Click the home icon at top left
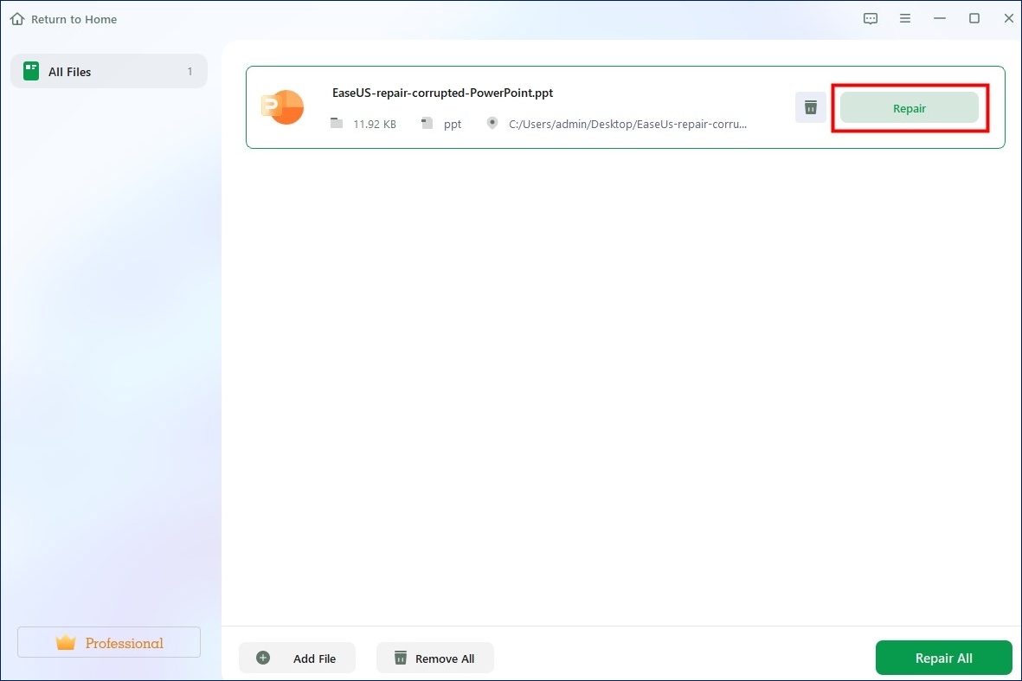1022x681 pixels. click(17, 19)
